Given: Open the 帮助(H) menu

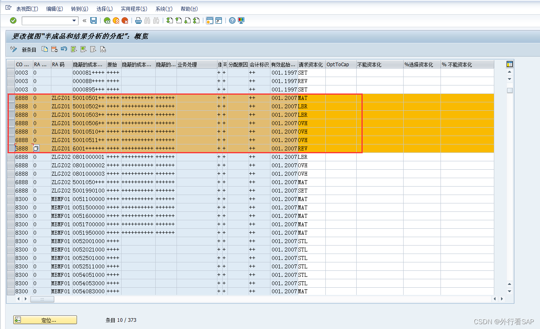Looking at the screenshot, I should (x=189, y=9).
